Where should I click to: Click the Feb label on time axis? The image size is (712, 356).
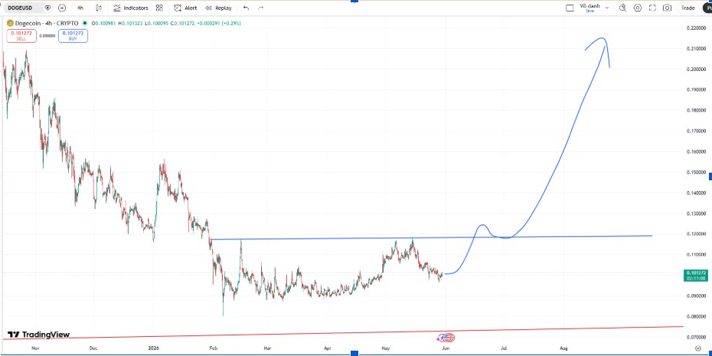[x=212, y=348]
